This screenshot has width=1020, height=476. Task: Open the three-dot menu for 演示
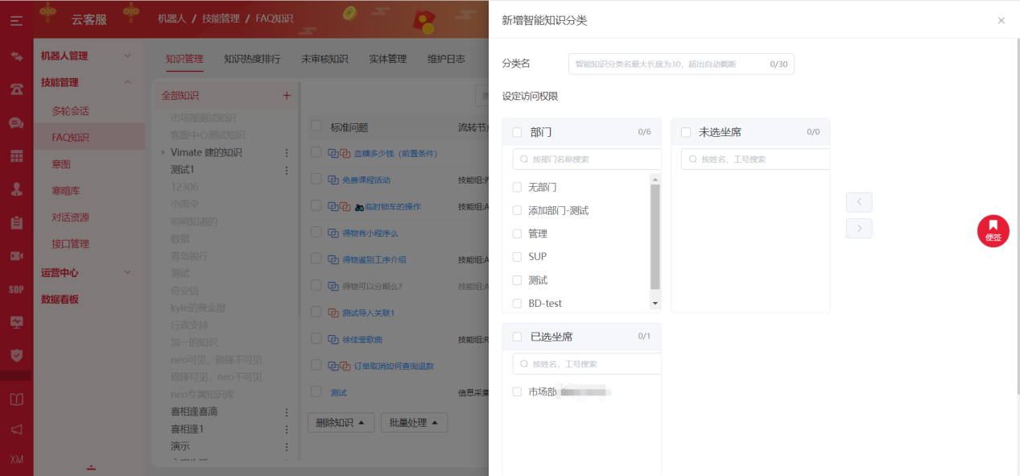pyautogui.click(x=287, y=446)
